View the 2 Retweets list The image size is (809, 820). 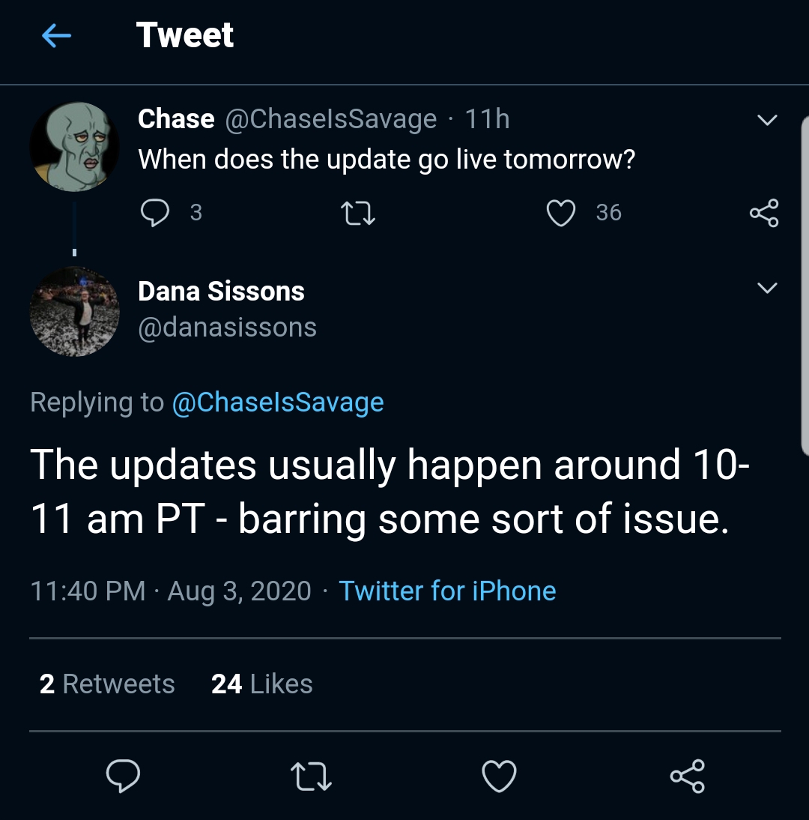[x=107, y=684]
